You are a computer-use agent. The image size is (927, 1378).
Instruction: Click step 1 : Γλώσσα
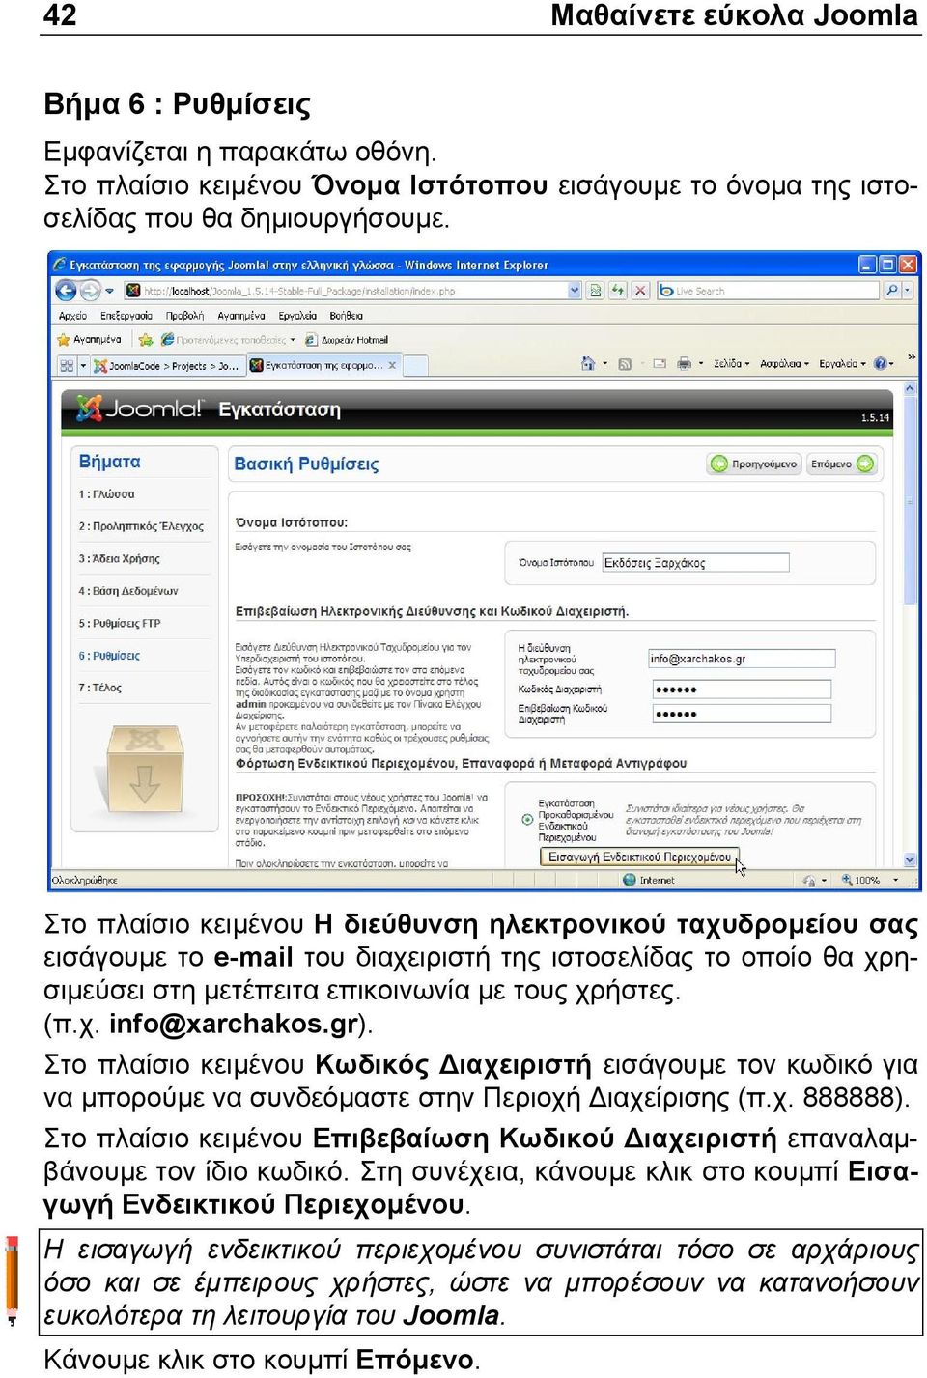(106, 494)
